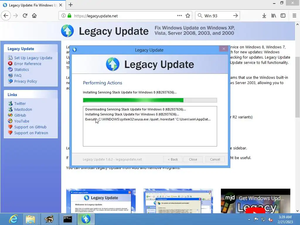Open the Library bookshelf icon
This screenshot has height=225, width=300.
274,16
